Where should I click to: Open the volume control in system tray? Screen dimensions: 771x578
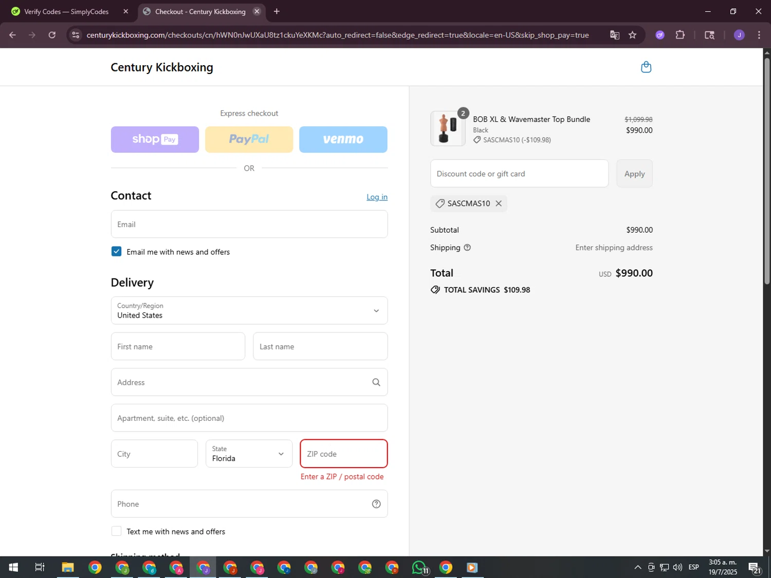click(677, 567)
